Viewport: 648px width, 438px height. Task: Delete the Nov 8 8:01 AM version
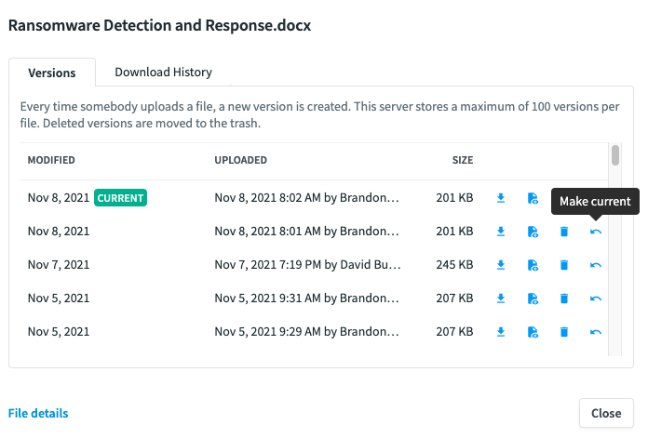[563, 232]
